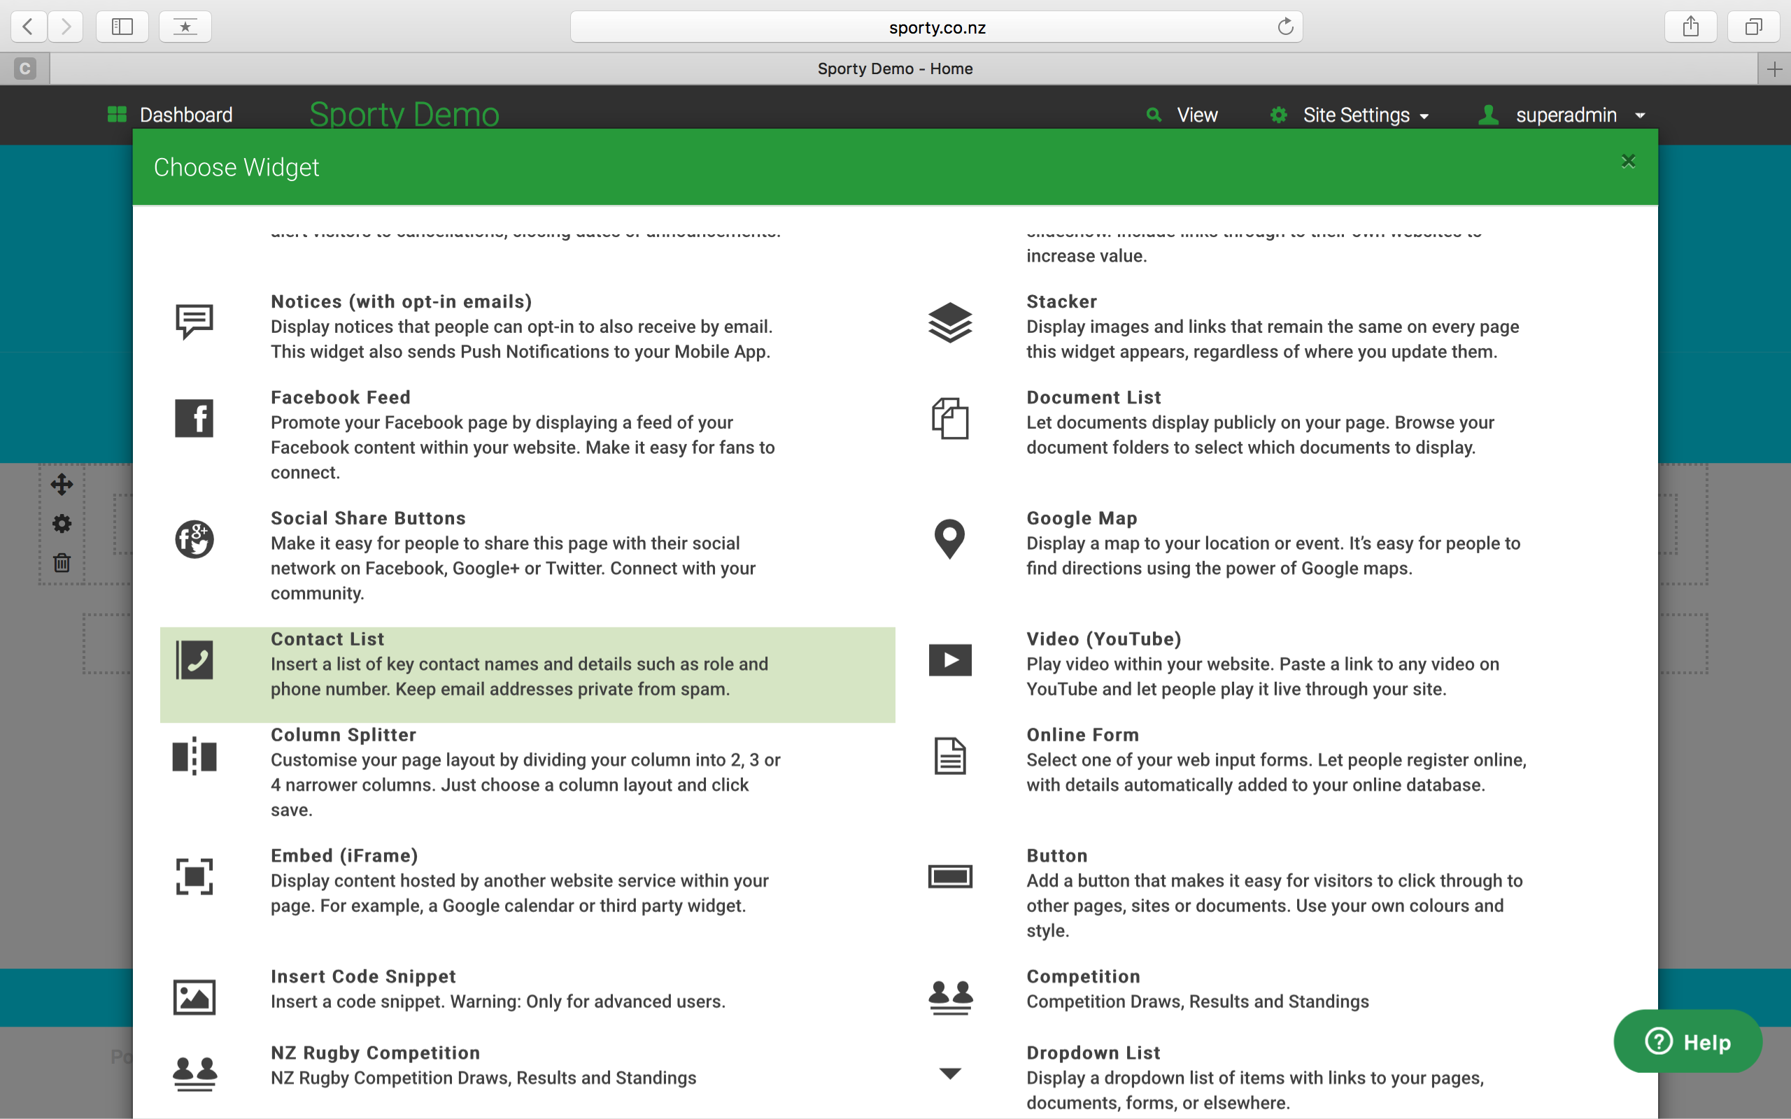
Task: Toggle the Safari sidebar button
Action: point(122,27)
